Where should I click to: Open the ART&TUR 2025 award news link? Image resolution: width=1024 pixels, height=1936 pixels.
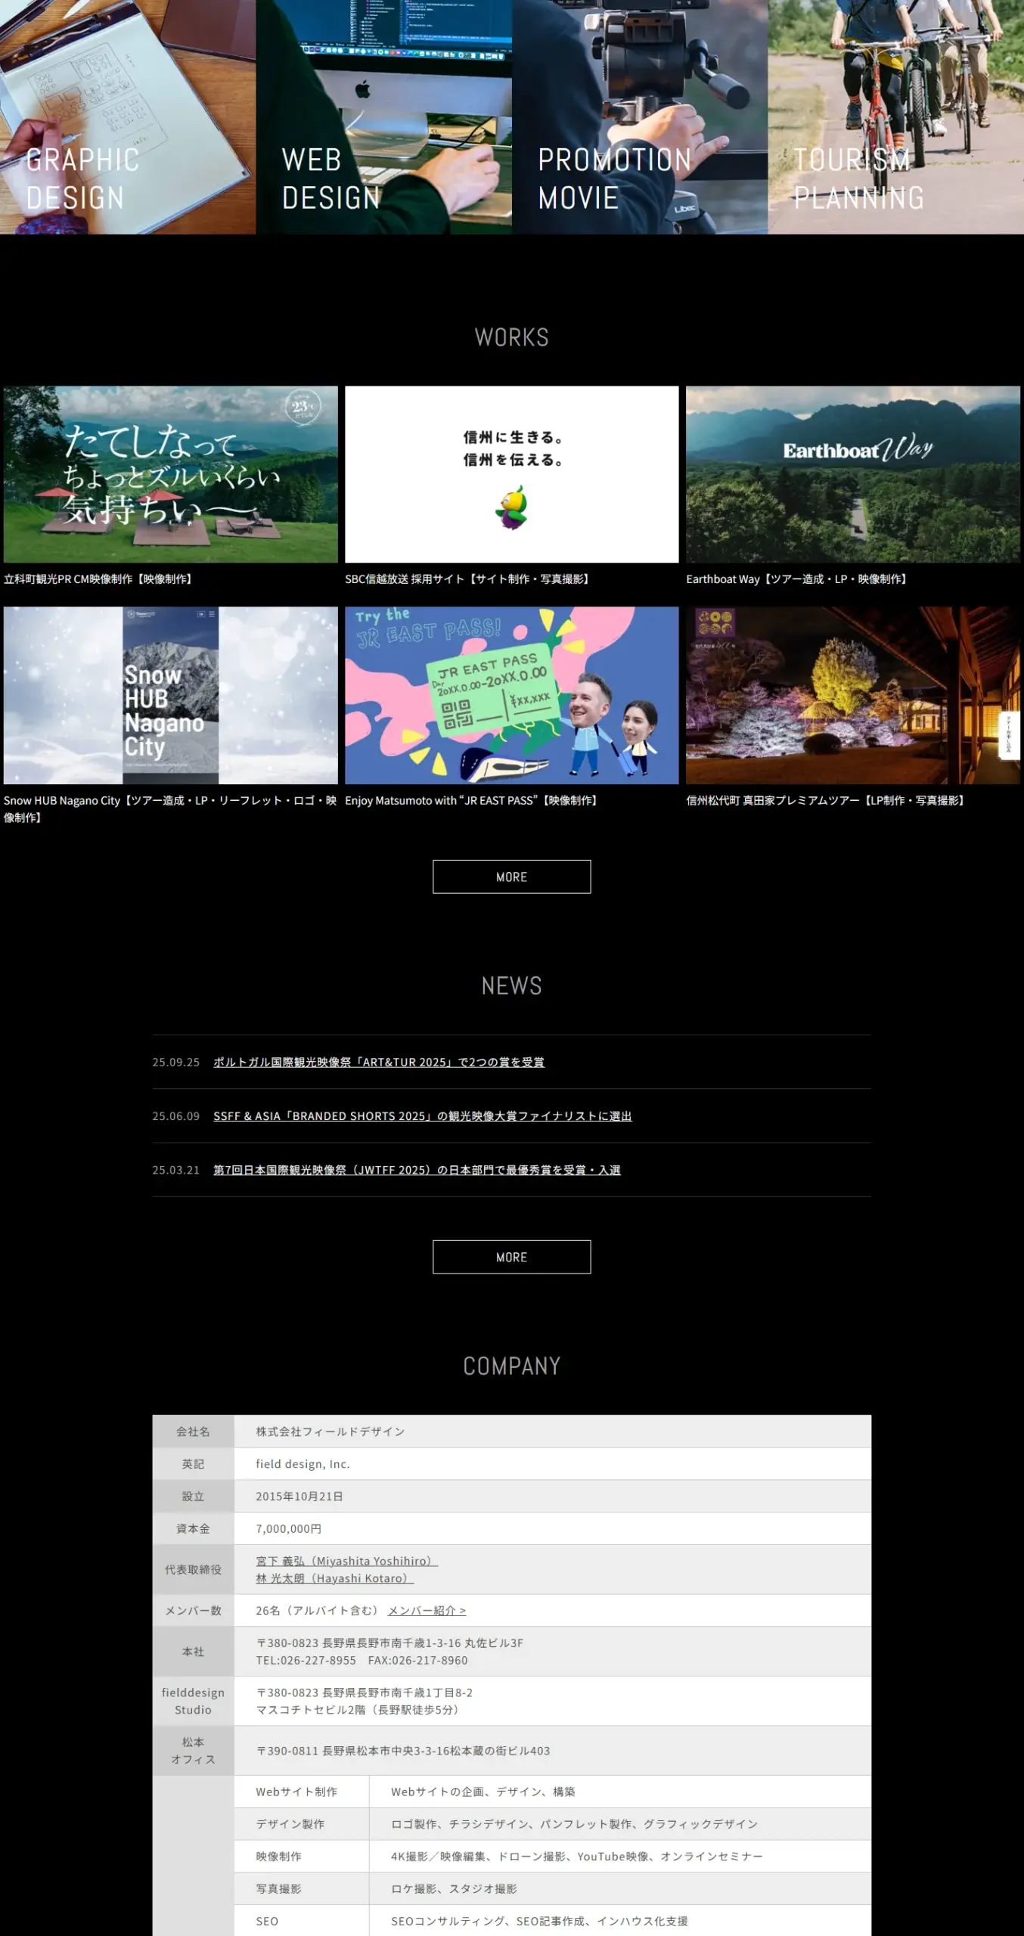point(378,1062)
